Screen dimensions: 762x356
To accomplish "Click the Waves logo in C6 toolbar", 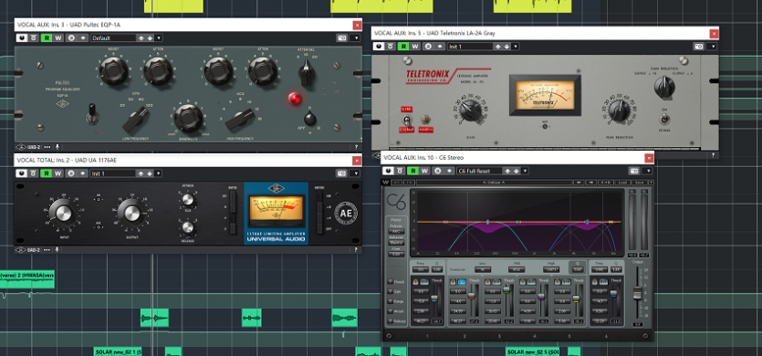I will [x=386, y=183].
